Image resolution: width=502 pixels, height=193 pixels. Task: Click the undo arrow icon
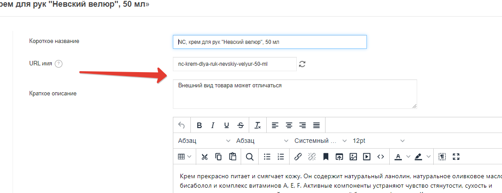(x=181, y=125)
